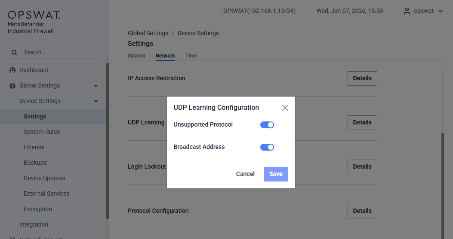Click the OPSWAT logo
This screenshot has width=453, height=239.
coord(34,16)
